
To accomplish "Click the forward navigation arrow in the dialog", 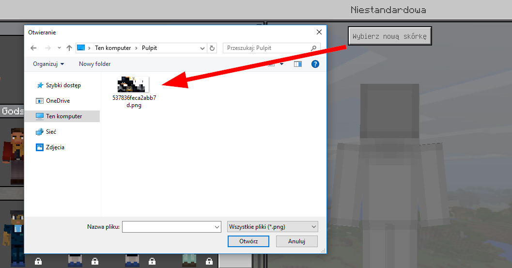I will point(47,48).
